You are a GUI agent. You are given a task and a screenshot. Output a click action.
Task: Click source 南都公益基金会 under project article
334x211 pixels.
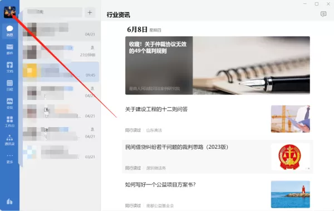(x=160, y=205)
